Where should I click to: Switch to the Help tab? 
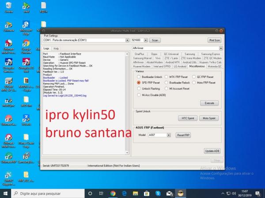click(56, 48)
